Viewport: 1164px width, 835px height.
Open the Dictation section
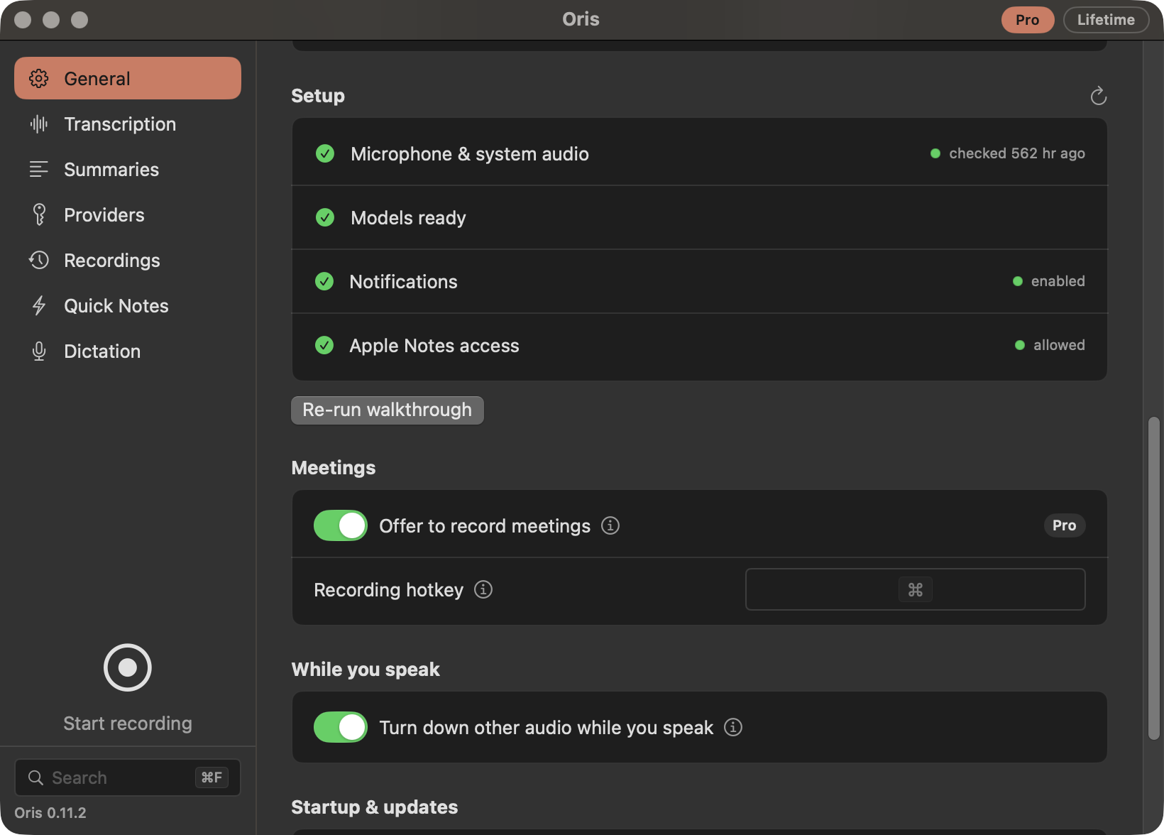[128, 351]
